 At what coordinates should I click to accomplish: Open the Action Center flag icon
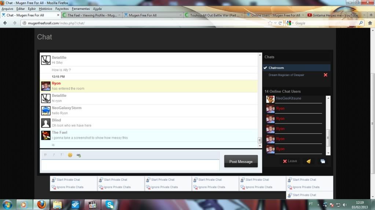[331, 205]
